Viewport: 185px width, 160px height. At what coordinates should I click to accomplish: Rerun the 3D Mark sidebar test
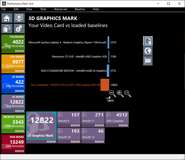click(19, 111)
